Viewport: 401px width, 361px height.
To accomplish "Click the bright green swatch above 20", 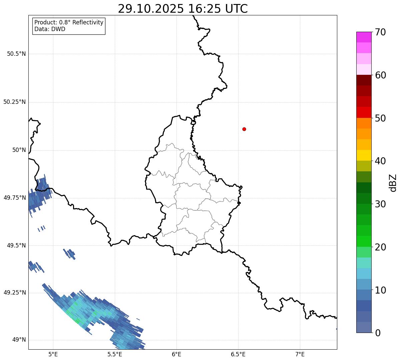I will click(x=364, y=241).
